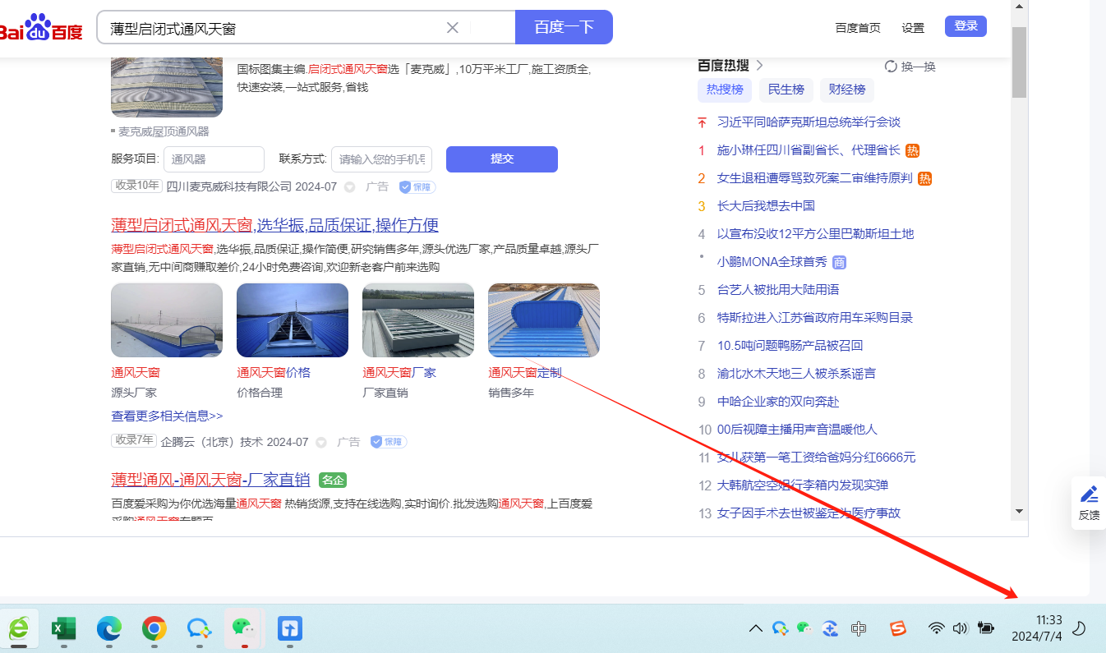Image resolution: width=1106 pixels, height=653 pixels.
Task: Click the blue cloud plus tray icon
Action: [x=831, y=628]
